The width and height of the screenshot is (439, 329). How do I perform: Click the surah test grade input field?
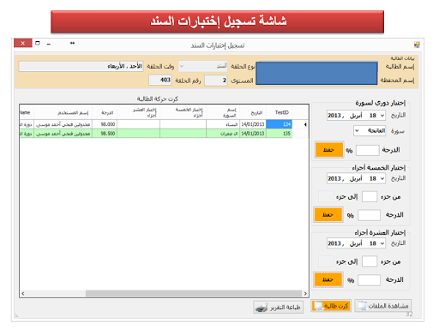[367, 150]
